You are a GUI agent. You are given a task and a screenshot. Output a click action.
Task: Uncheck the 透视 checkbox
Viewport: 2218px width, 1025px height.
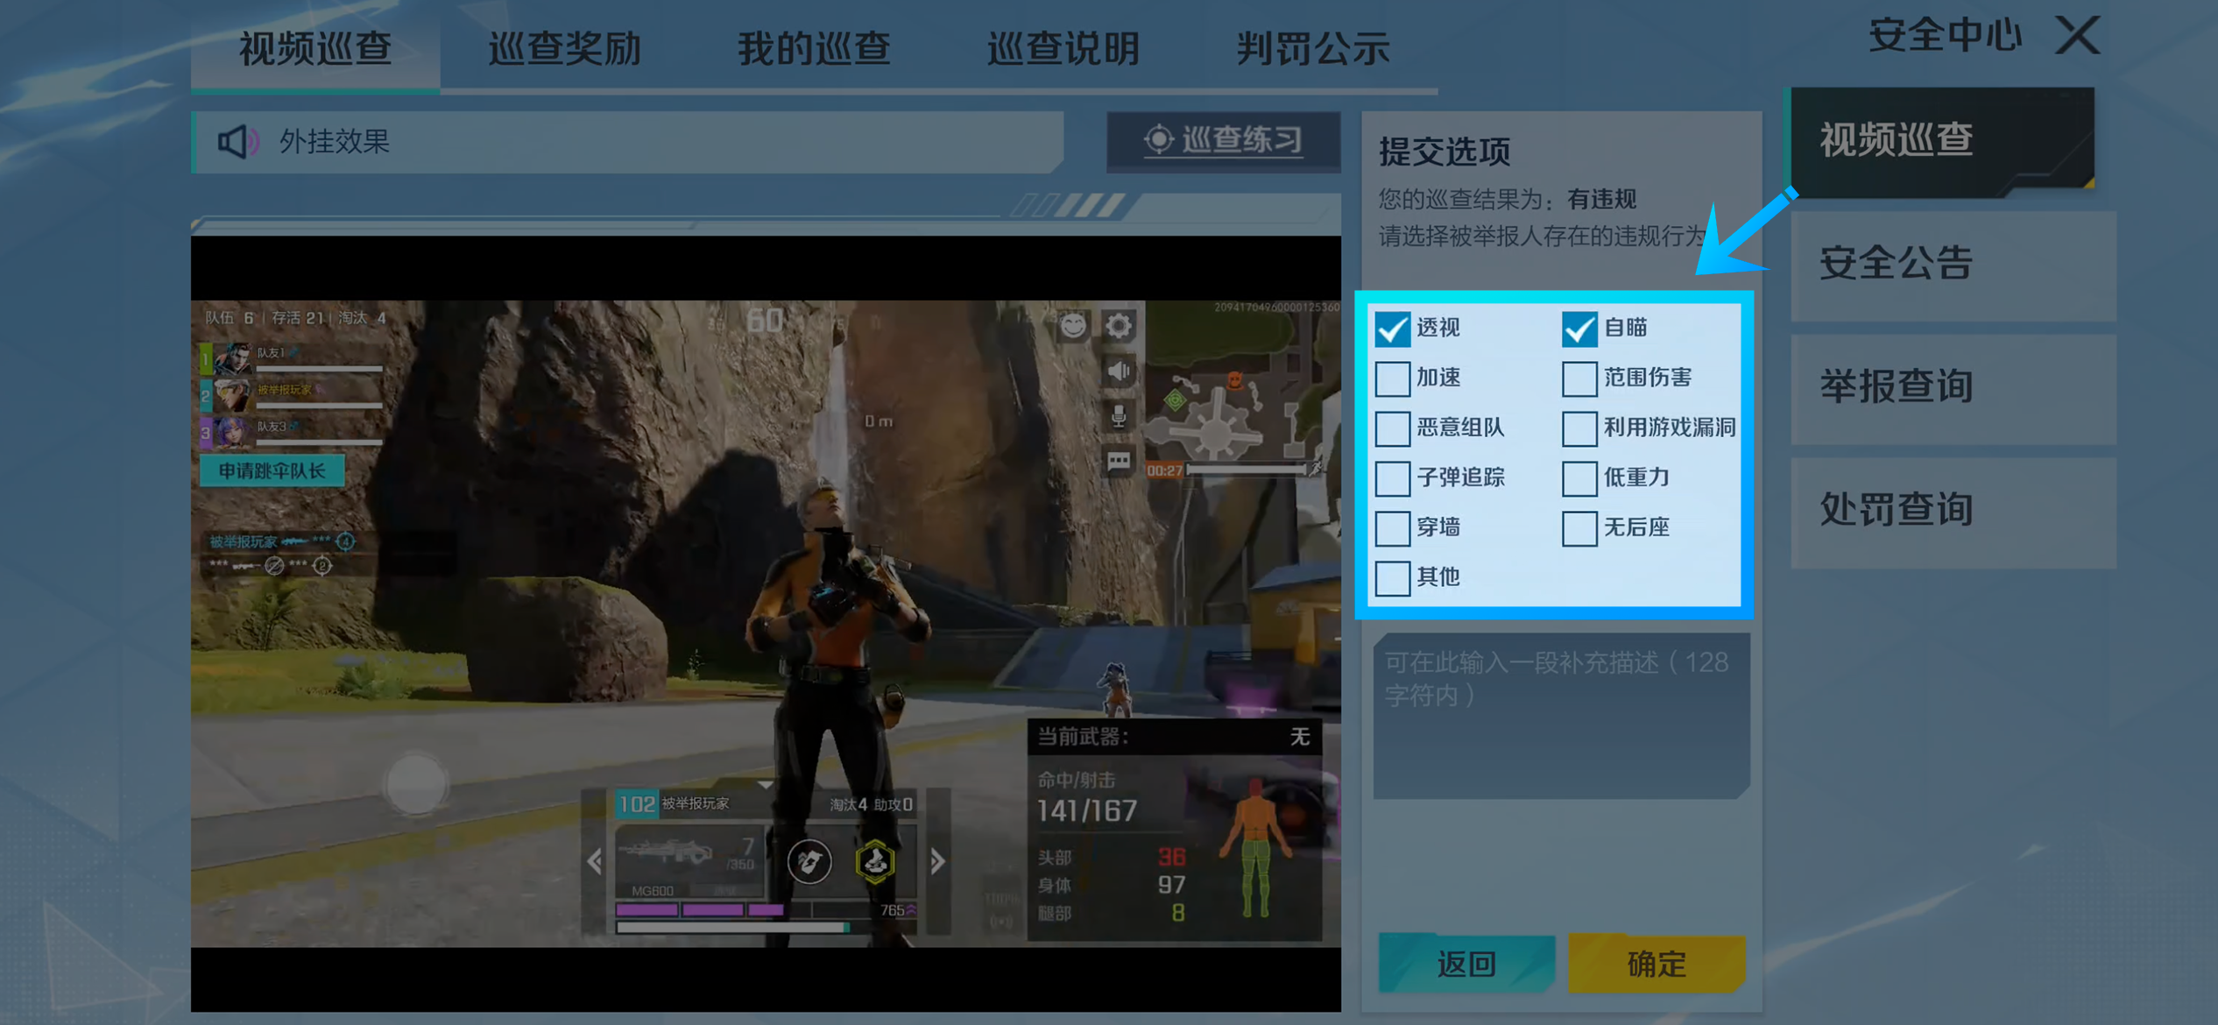1392,329
